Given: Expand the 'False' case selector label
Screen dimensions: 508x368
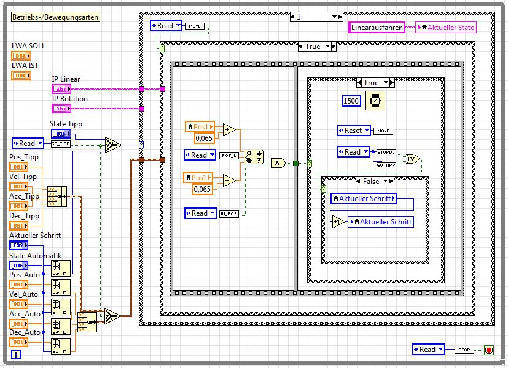Looking at the screenshot, I should (x=376, y=182).
